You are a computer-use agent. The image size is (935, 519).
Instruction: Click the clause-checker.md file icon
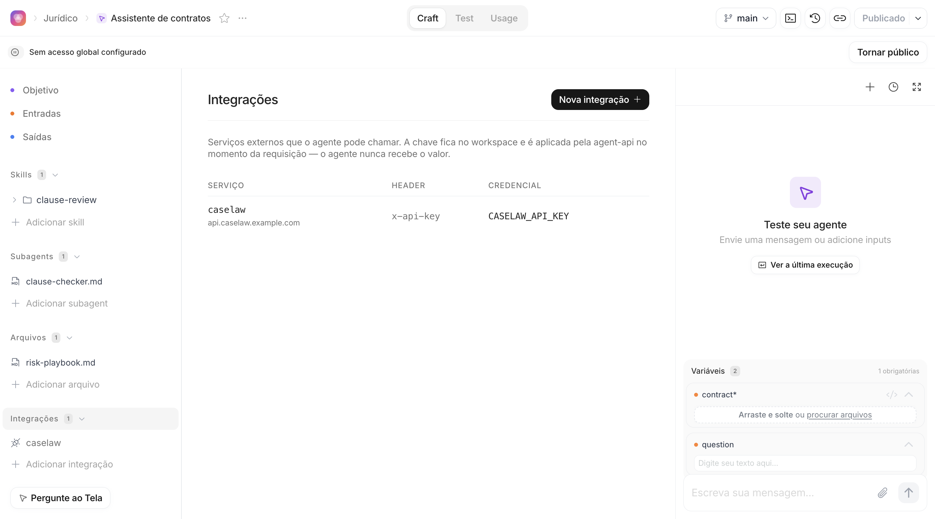click(x=15, y=282)
